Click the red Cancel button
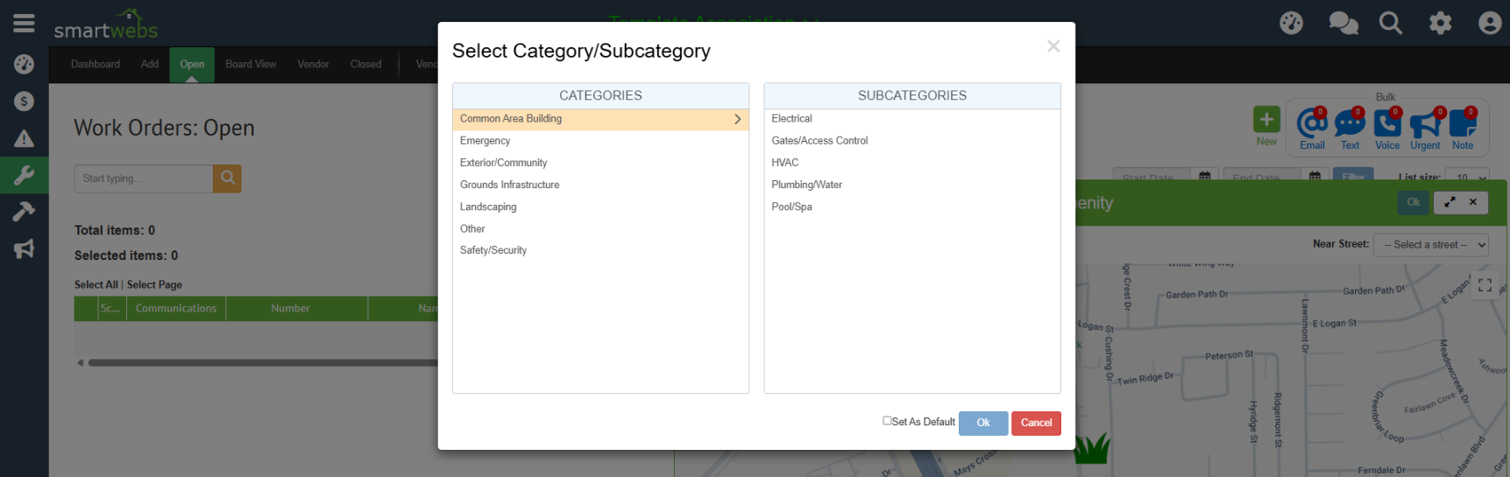 [1035, 423]
